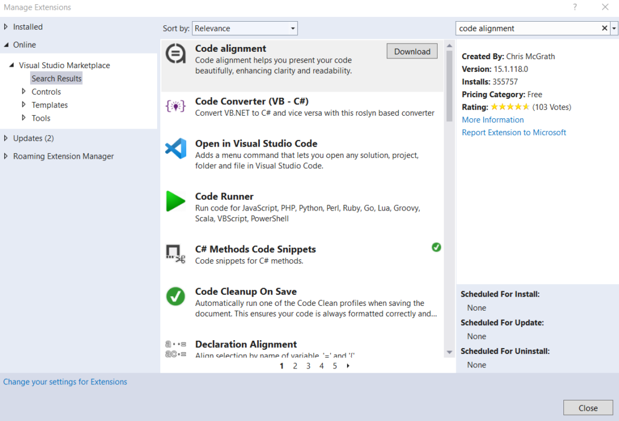Viewport: 619px width, 421px height.
Task: Go to results page 5
Action: point(335,366)
